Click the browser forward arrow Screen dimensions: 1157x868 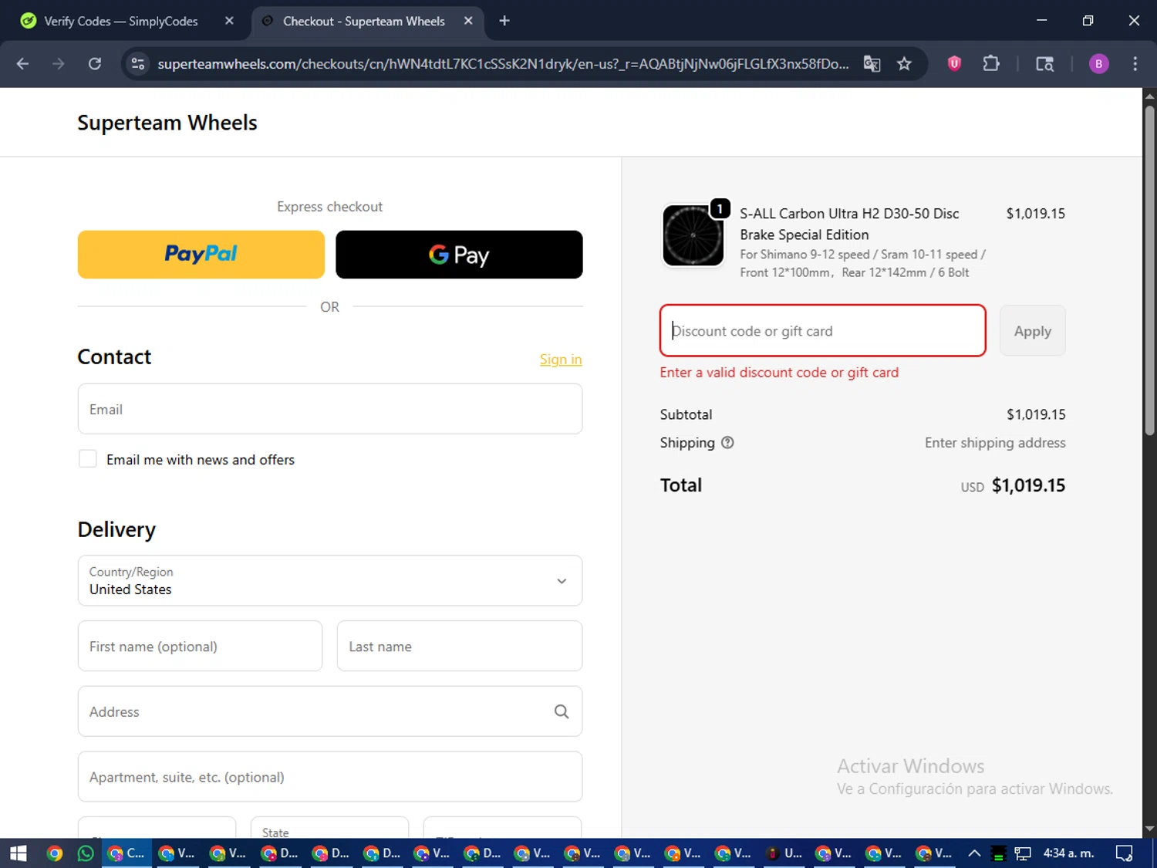click(x=59, y=64)
